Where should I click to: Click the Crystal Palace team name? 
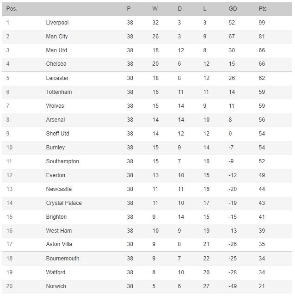(64, 203)
